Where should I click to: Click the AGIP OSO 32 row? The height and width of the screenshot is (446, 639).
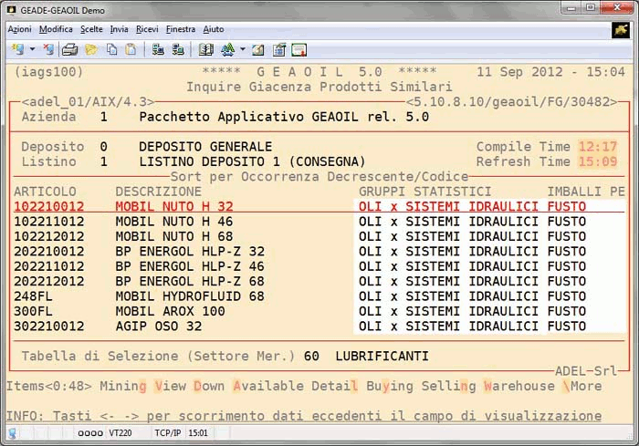click(158, 327)
